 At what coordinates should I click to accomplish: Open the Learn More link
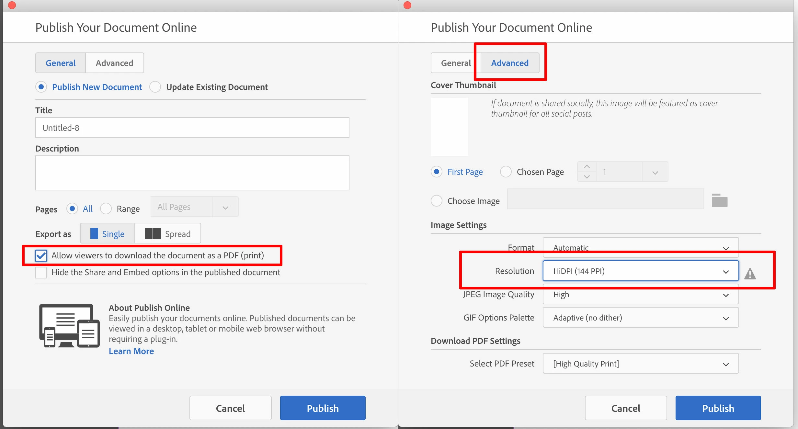(131, 351)
